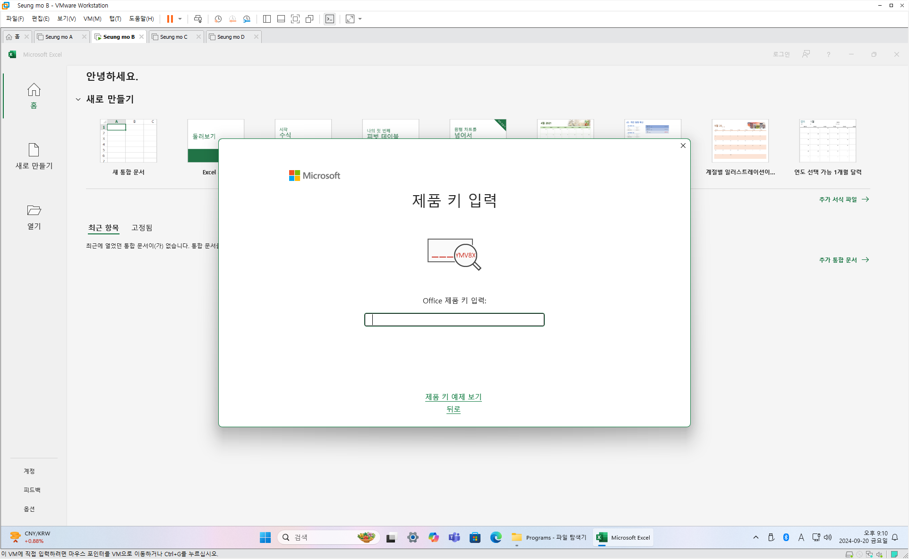Click the 뒤로 back link
This screenshot has width=909, height=559.
coord(453,409)
